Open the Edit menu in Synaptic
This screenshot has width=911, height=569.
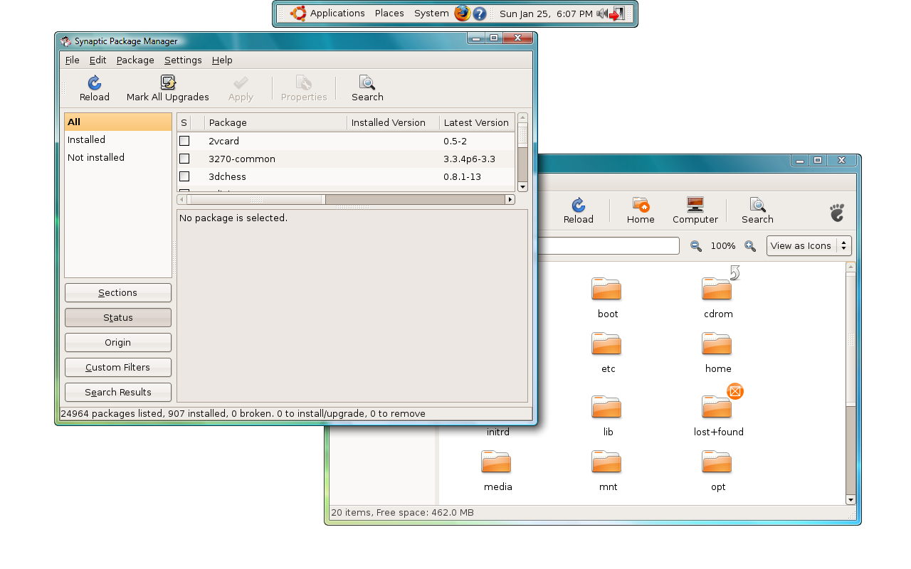click(x=98, y=60)
